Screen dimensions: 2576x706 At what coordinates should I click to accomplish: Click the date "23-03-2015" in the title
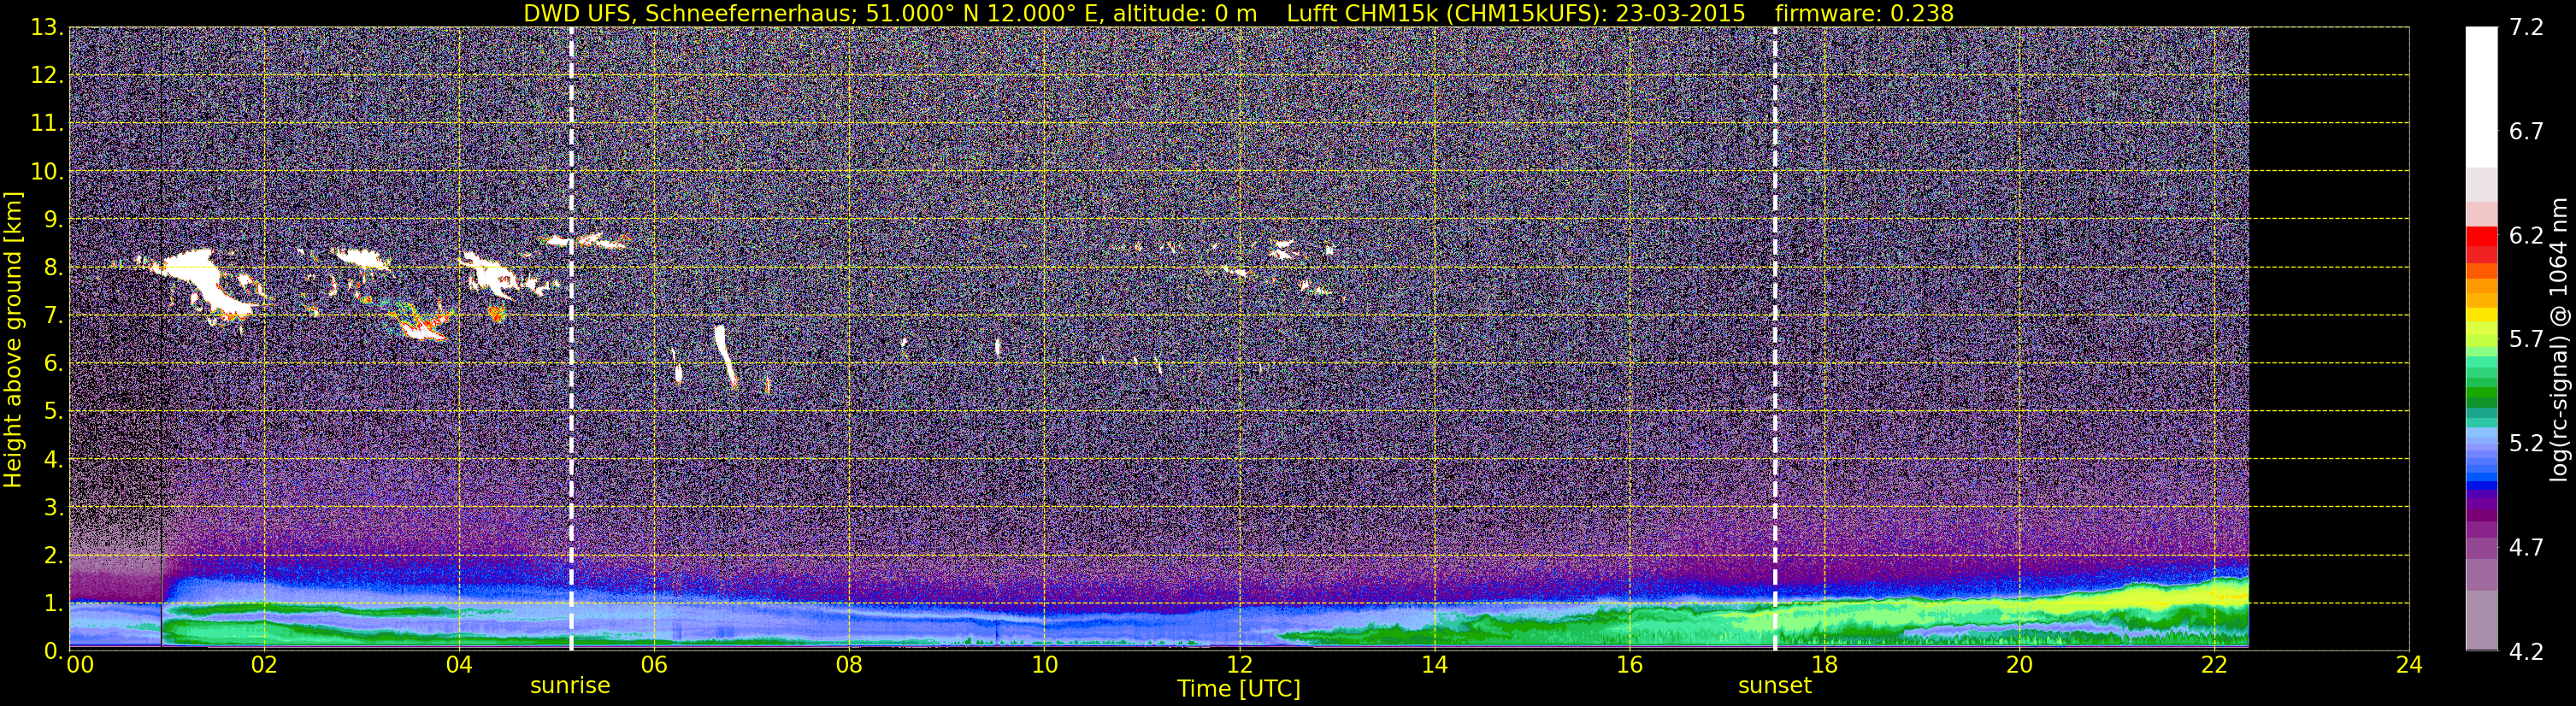pos(1680,13)
